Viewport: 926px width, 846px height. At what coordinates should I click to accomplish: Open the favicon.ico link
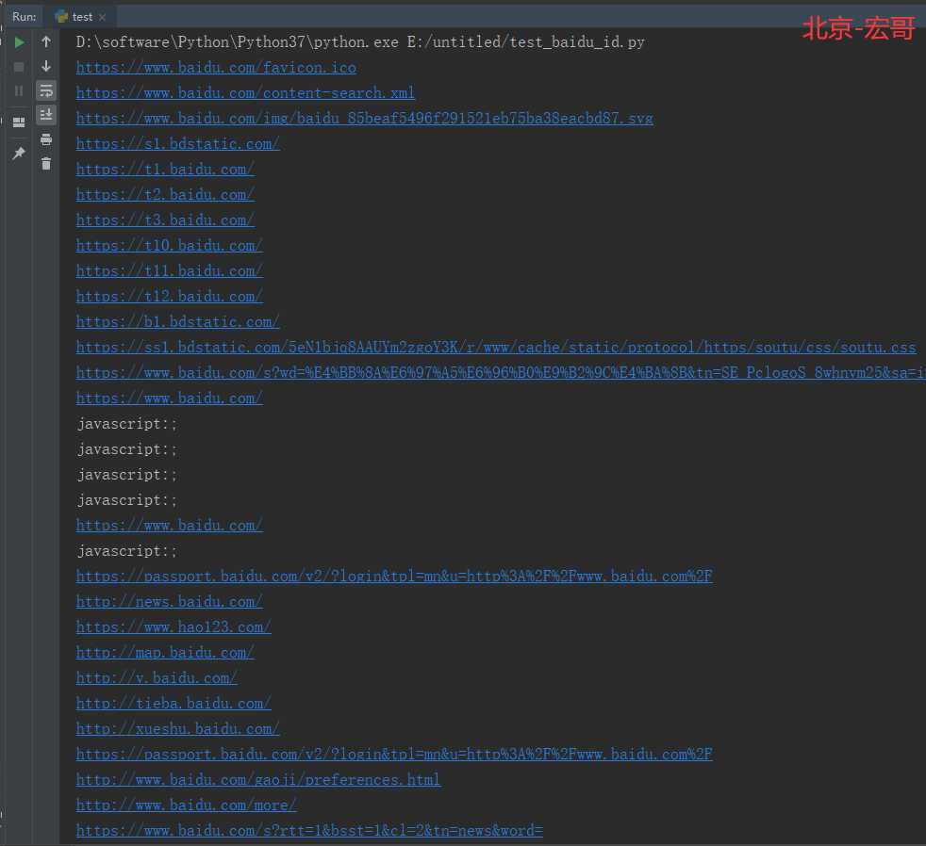pos(216,68)
